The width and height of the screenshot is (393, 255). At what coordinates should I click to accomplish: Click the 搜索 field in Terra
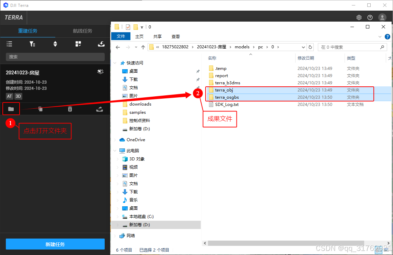click(55, 57)
